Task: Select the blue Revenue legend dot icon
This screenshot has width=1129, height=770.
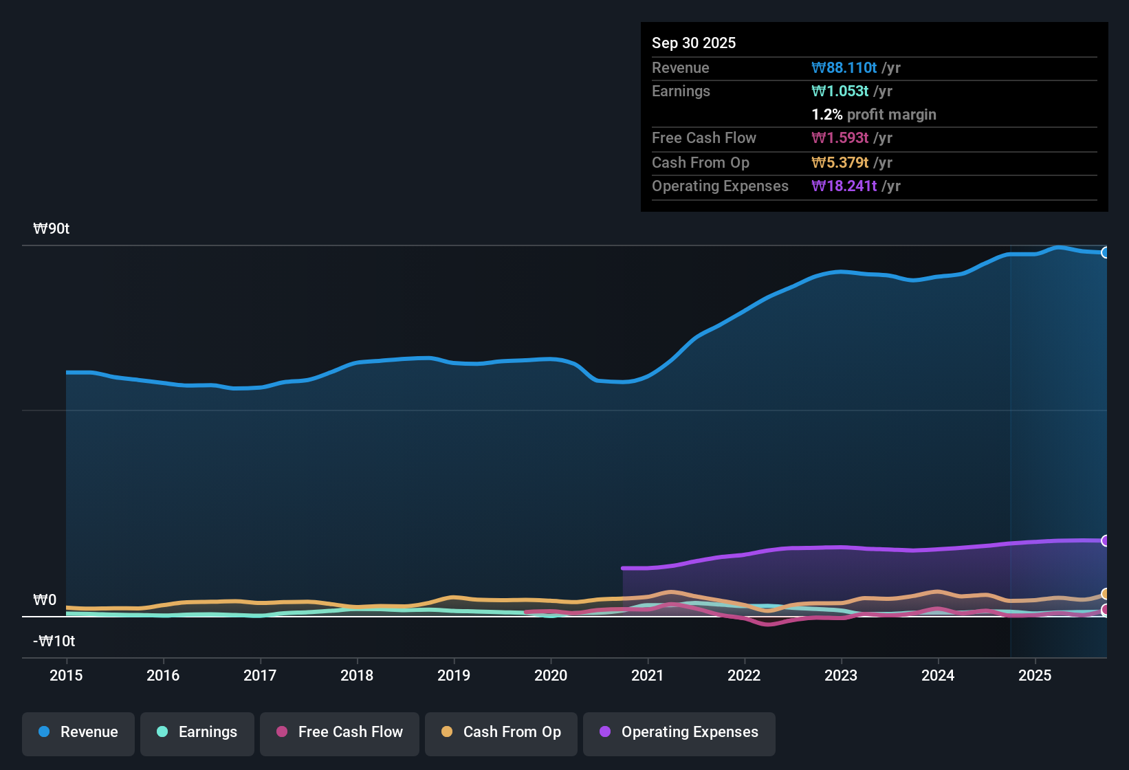Action: [43, 732]
